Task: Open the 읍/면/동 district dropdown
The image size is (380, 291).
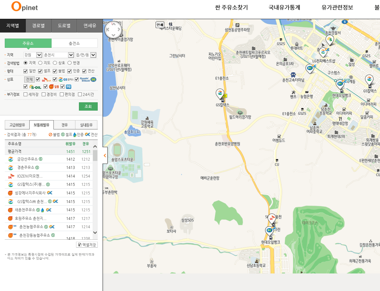Action: [86, 55]
